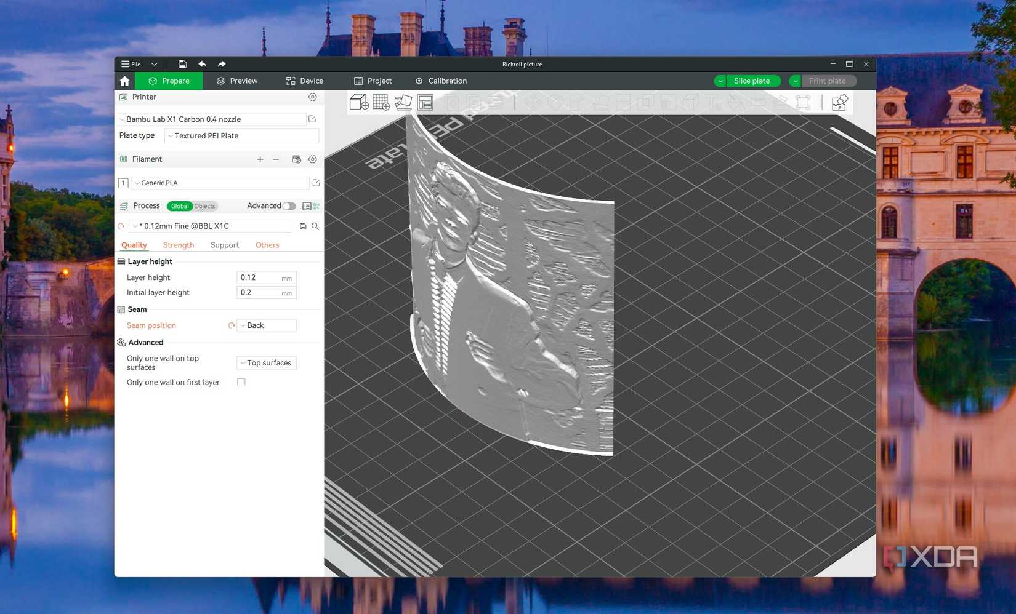Open the Preview tab

(237, 81)
